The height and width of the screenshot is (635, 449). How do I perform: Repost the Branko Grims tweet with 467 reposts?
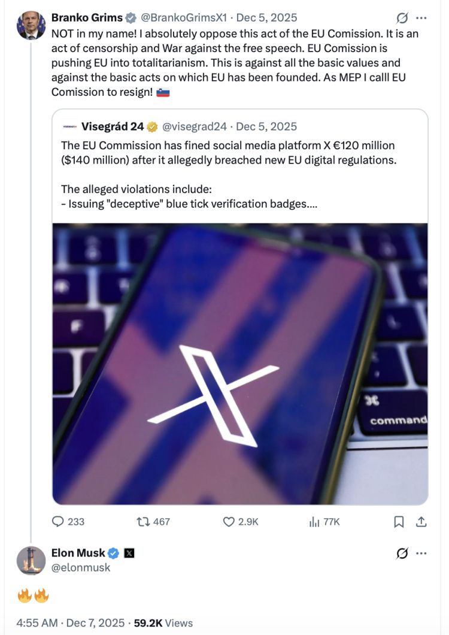143,522
